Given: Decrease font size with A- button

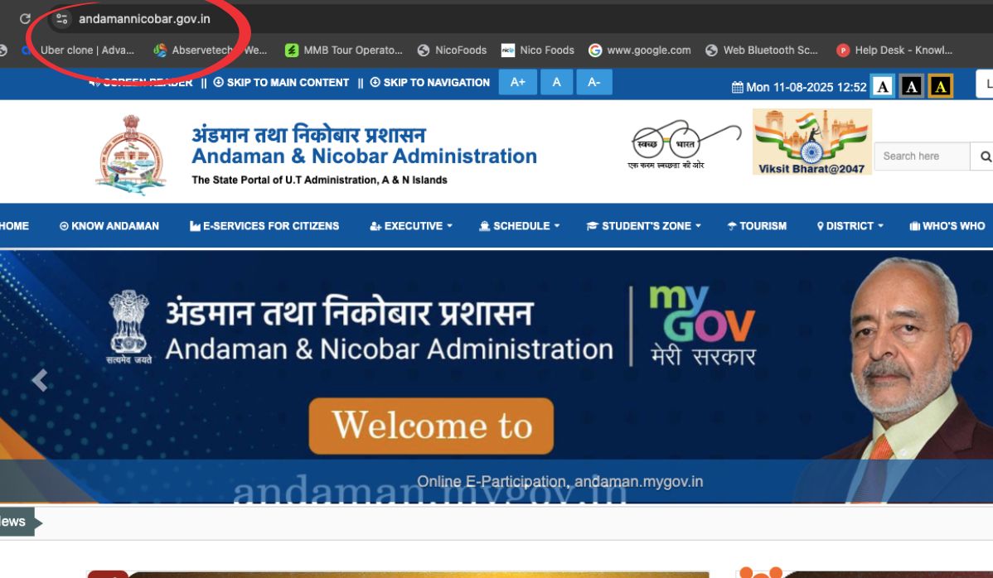Looking at the screenshot, I should [x=593, y=82].
